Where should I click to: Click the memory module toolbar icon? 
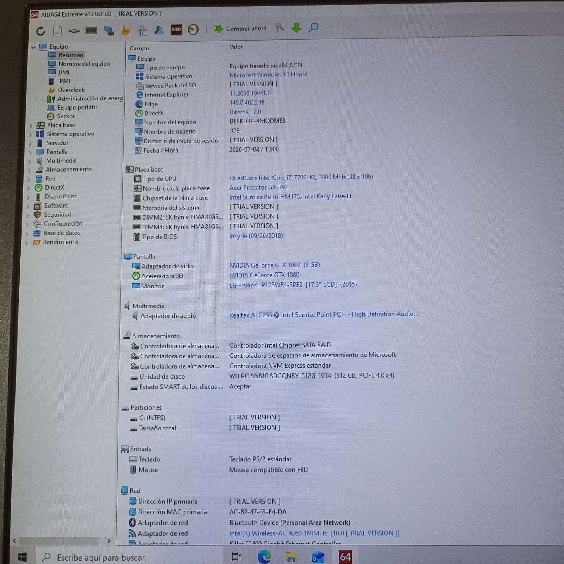point(91,31)
